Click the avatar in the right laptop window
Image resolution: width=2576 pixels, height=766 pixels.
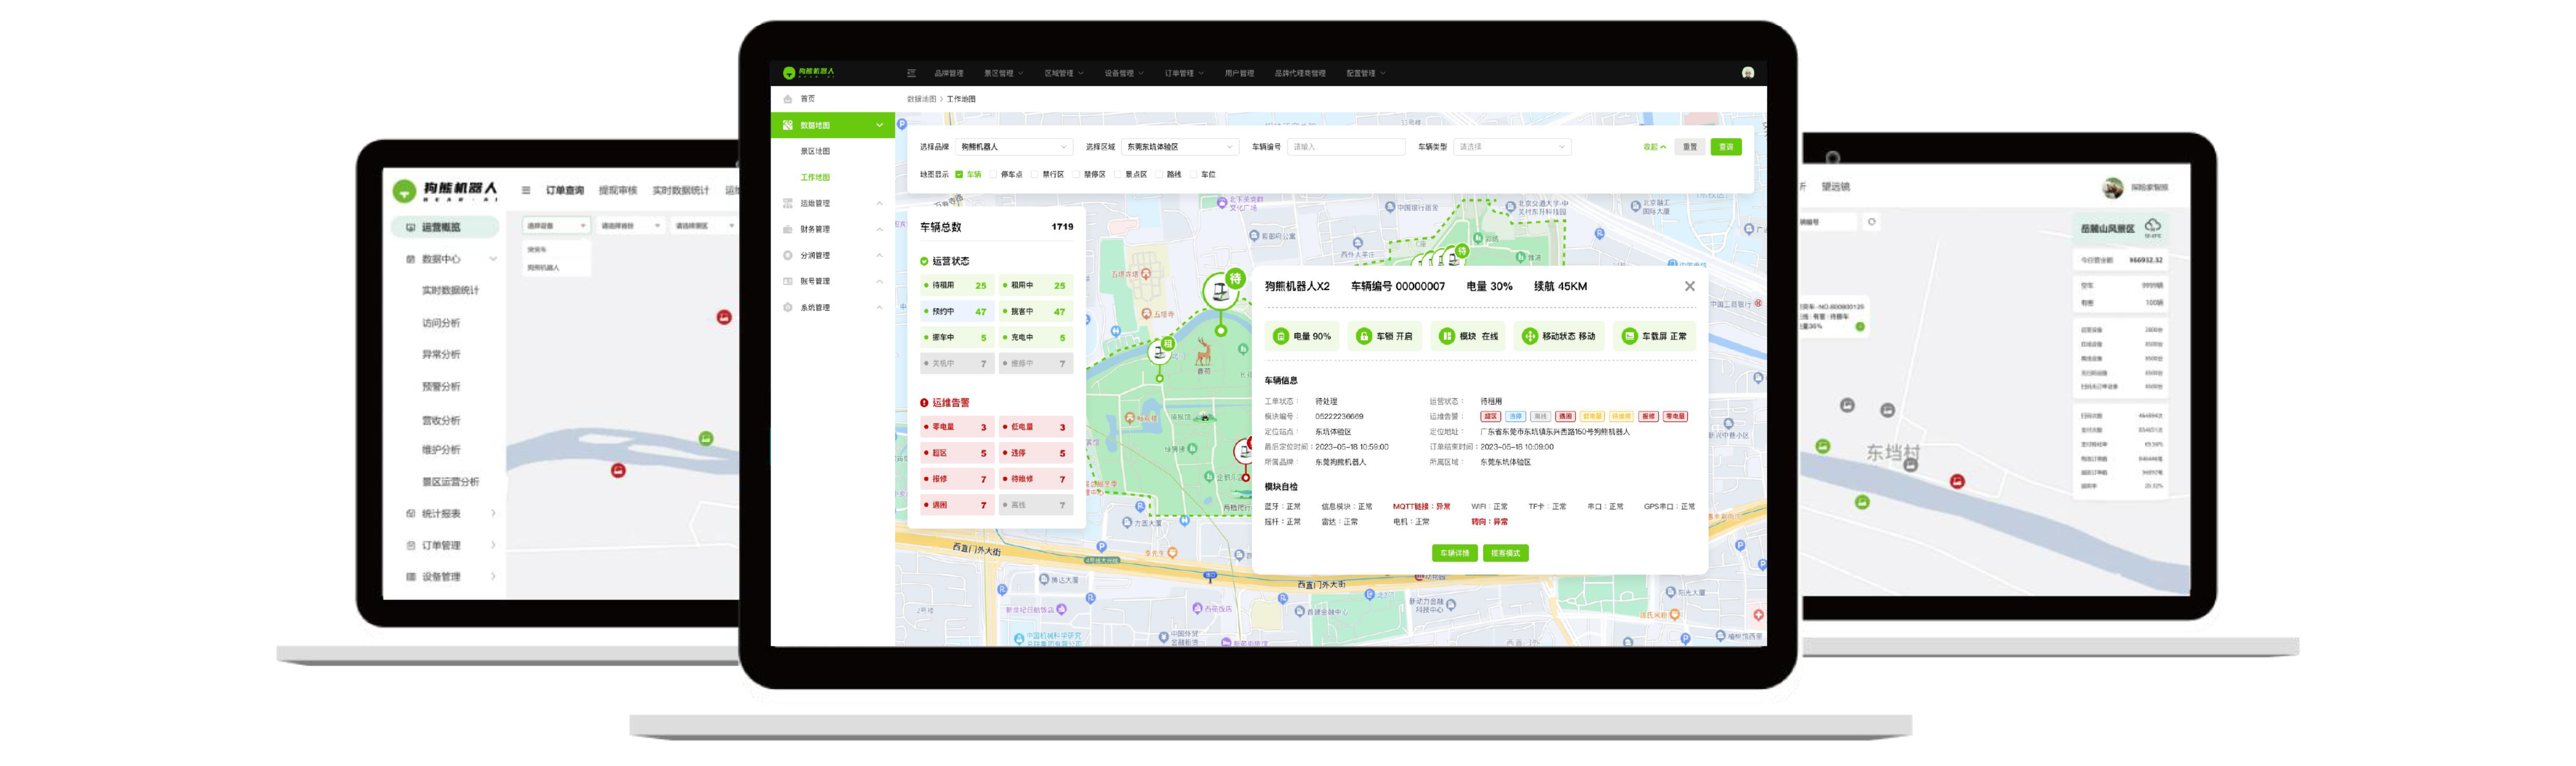click(2112, 187)
